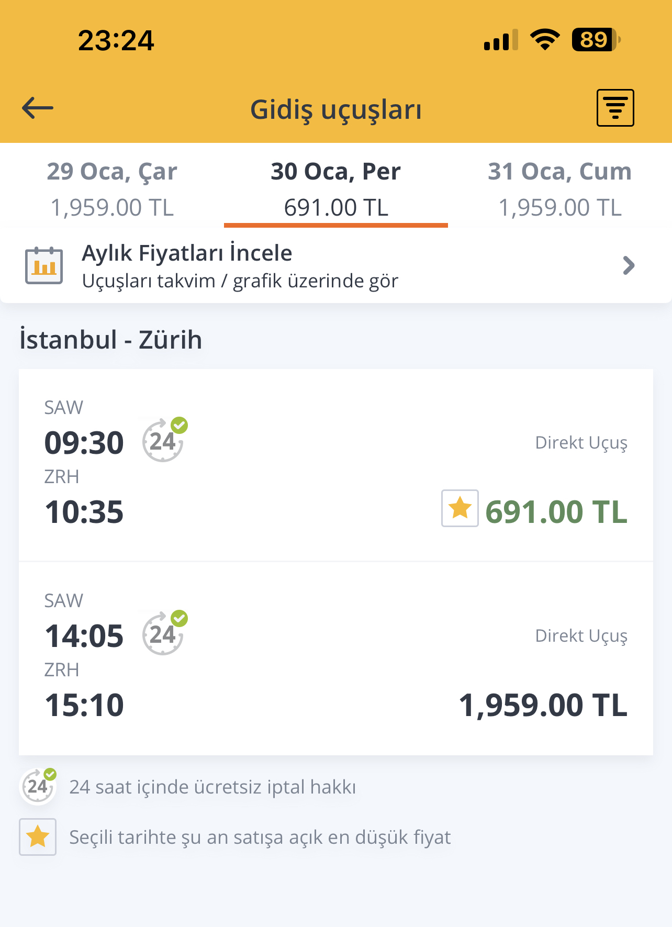The height and width of the screenshot is (927, 672).
Task: Tap the back arrow icon
Action: [x=38, y=108]
